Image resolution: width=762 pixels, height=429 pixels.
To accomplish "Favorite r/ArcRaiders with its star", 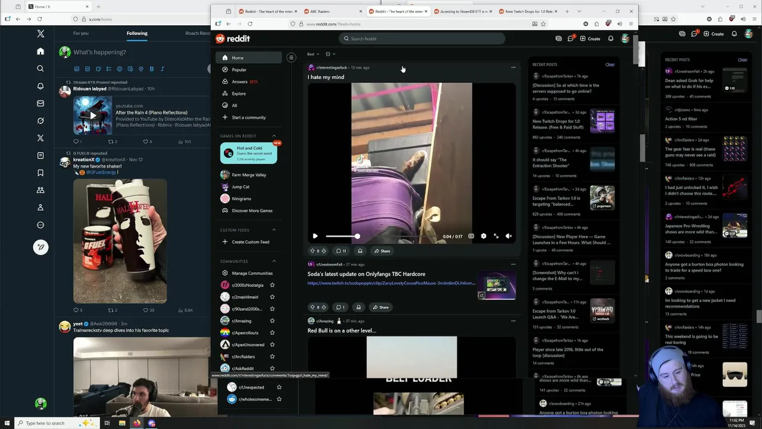I will [x=272, y=356].
